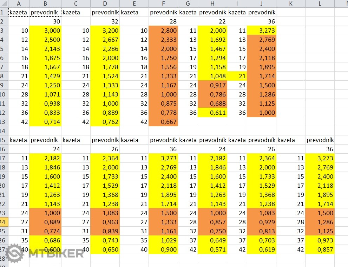Select yellow cell H12 showing 0,611
Image resolution: width=348 pixels, height=267 pixels.
click(212, 113)
